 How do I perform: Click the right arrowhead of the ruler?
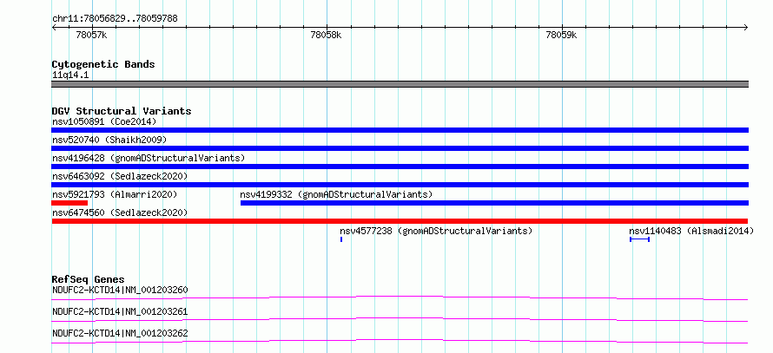[746, 28]
